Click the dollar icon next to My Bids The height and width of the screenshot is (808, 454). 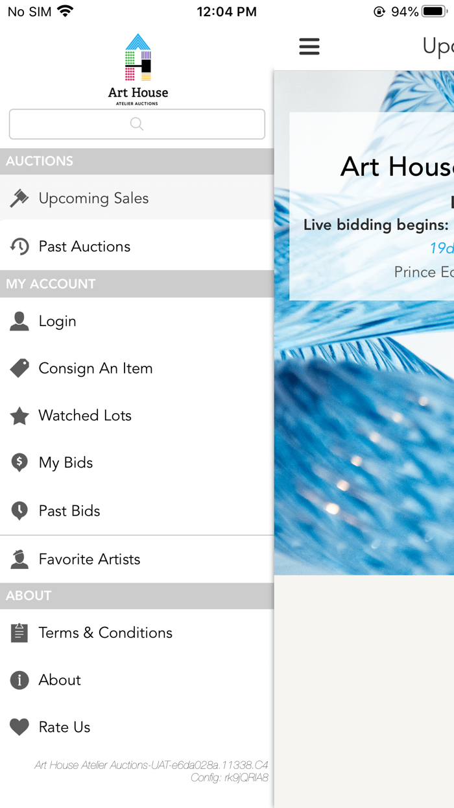point(19,462)
